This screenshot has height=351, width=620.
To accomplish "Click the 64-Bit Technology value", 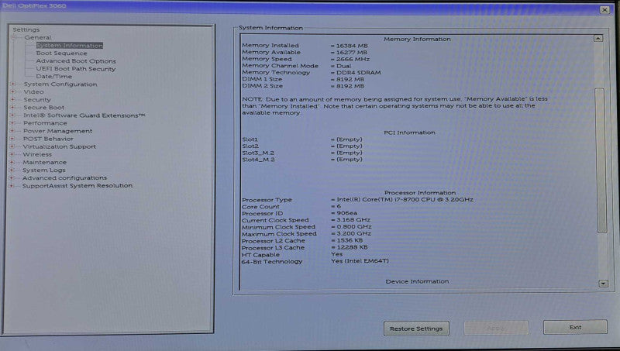I will click(x=360, y=261).
